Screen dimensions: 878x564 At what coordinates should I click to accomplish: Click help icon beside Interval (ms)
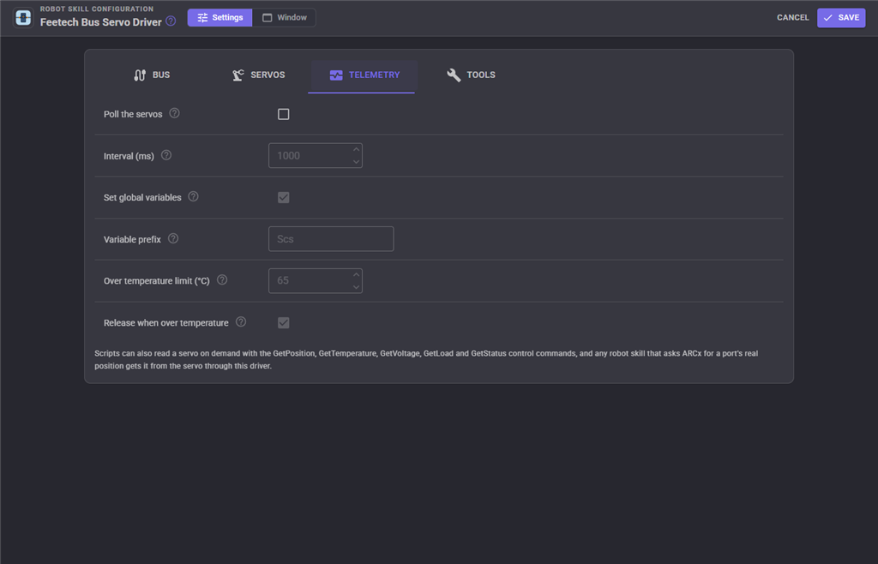pos(166,155)
